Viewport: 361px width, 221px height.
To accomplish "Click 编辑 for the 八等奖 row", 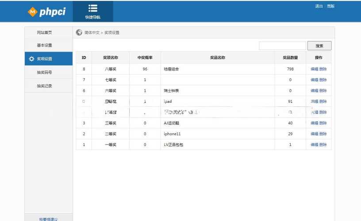I will pyautogui.click(x=314, y=69).
